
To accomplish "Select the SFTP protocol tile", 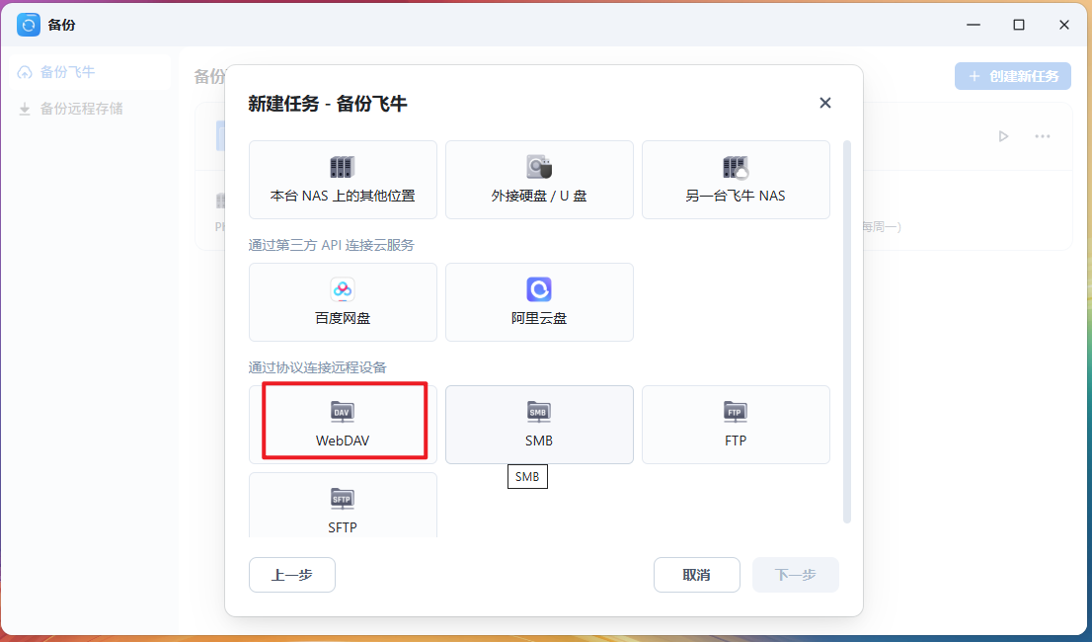I will 343,508.
